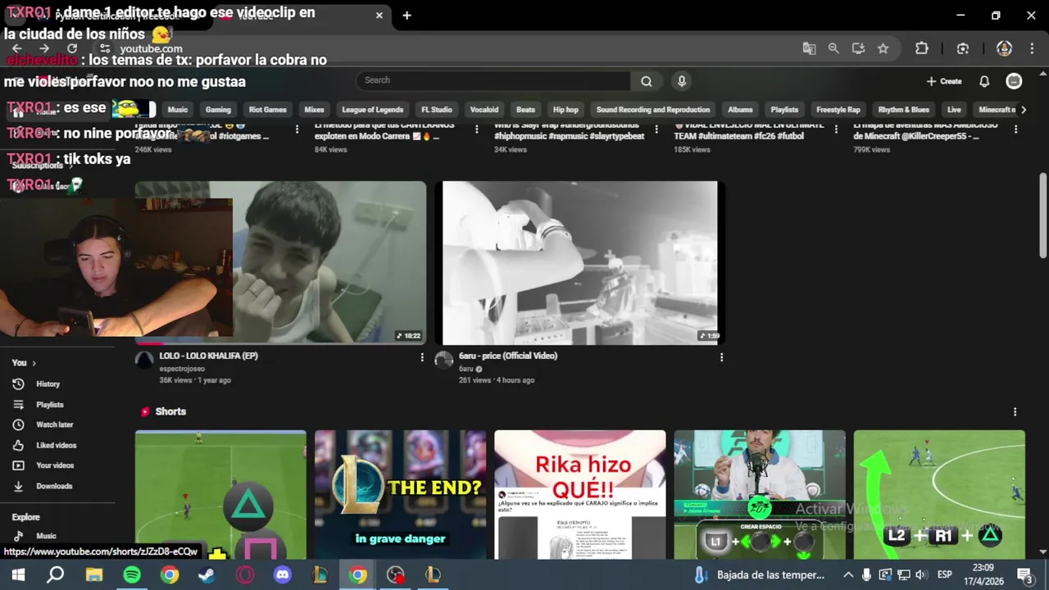Screen dimensions: 1049x590
Task: Open the Chrome profile avatar
Action: [1004, 48]
